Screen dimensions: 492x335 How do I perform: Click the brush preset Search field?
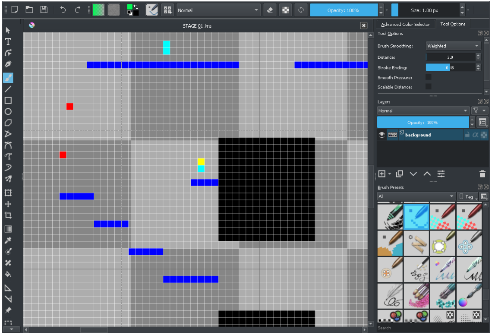point(427,328)
